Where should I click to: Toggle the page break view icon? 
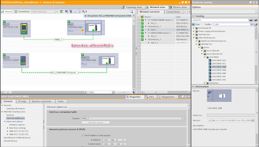click(71, 12)
